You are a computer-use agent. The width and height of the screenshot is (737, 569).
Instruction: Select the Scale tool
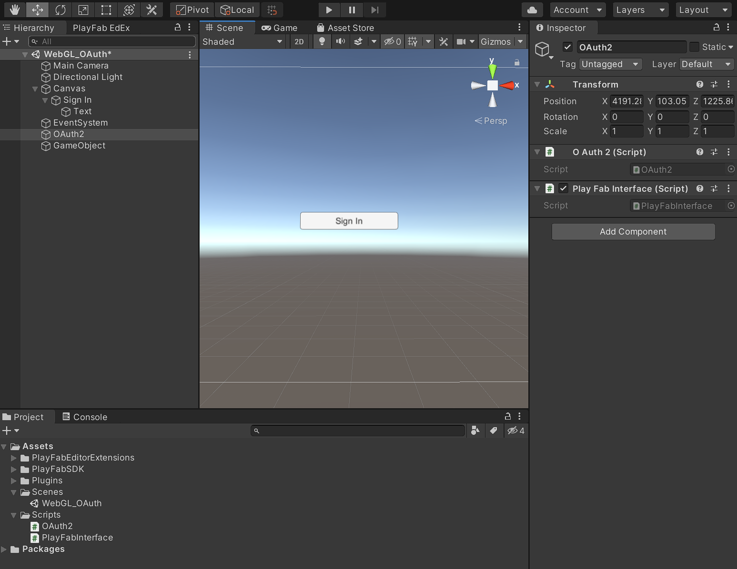[x=83, y=10]
